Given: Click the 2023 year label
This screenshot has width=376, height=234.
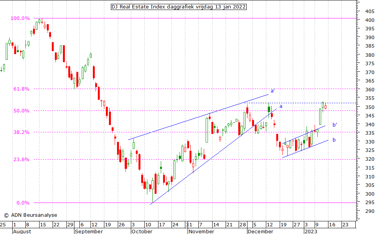Looking at the screenshot, I should pyautogui.click(x=311, y=231).
